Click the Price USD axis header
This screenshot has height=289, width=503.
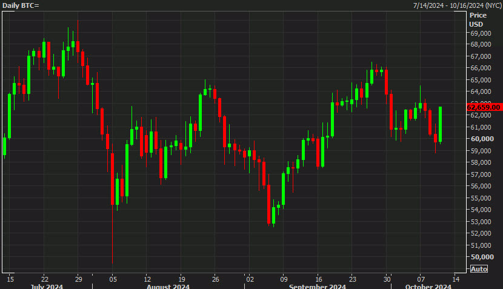(x=478, y=19)
